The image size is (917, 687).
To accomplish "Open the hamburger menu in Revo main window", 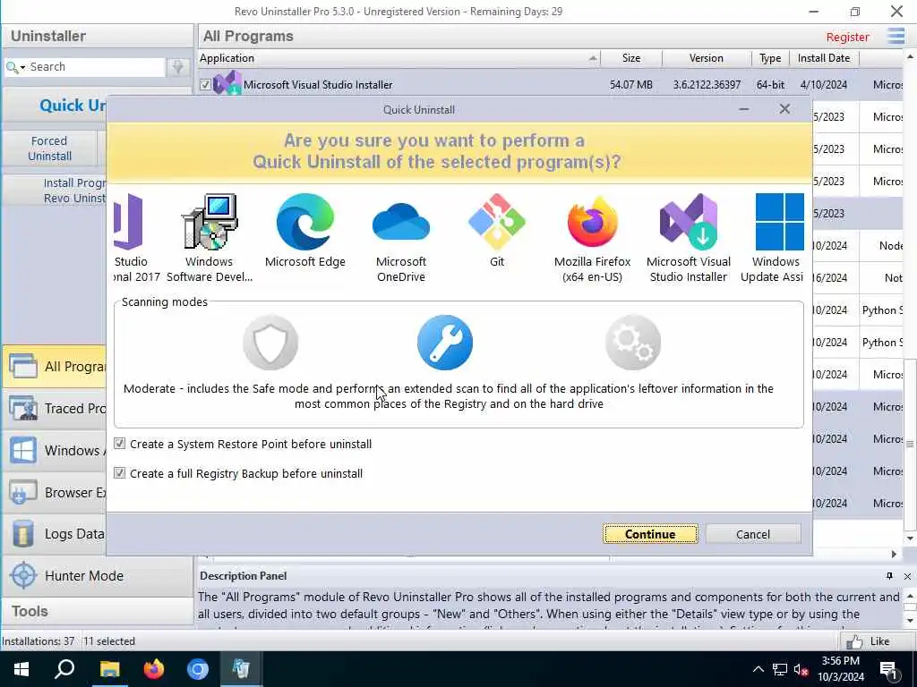I will [x=896, y=36].
